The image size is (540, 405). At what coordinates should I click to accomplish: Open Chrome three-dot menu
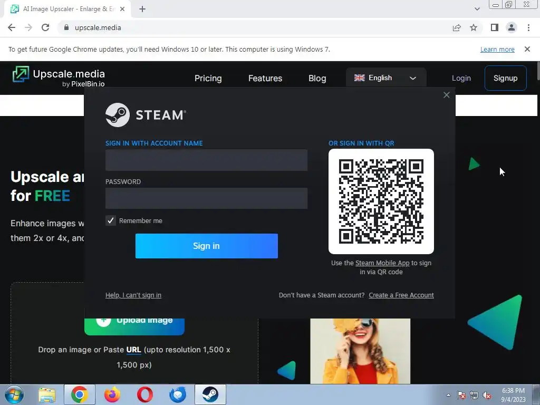tap(528, 27)
